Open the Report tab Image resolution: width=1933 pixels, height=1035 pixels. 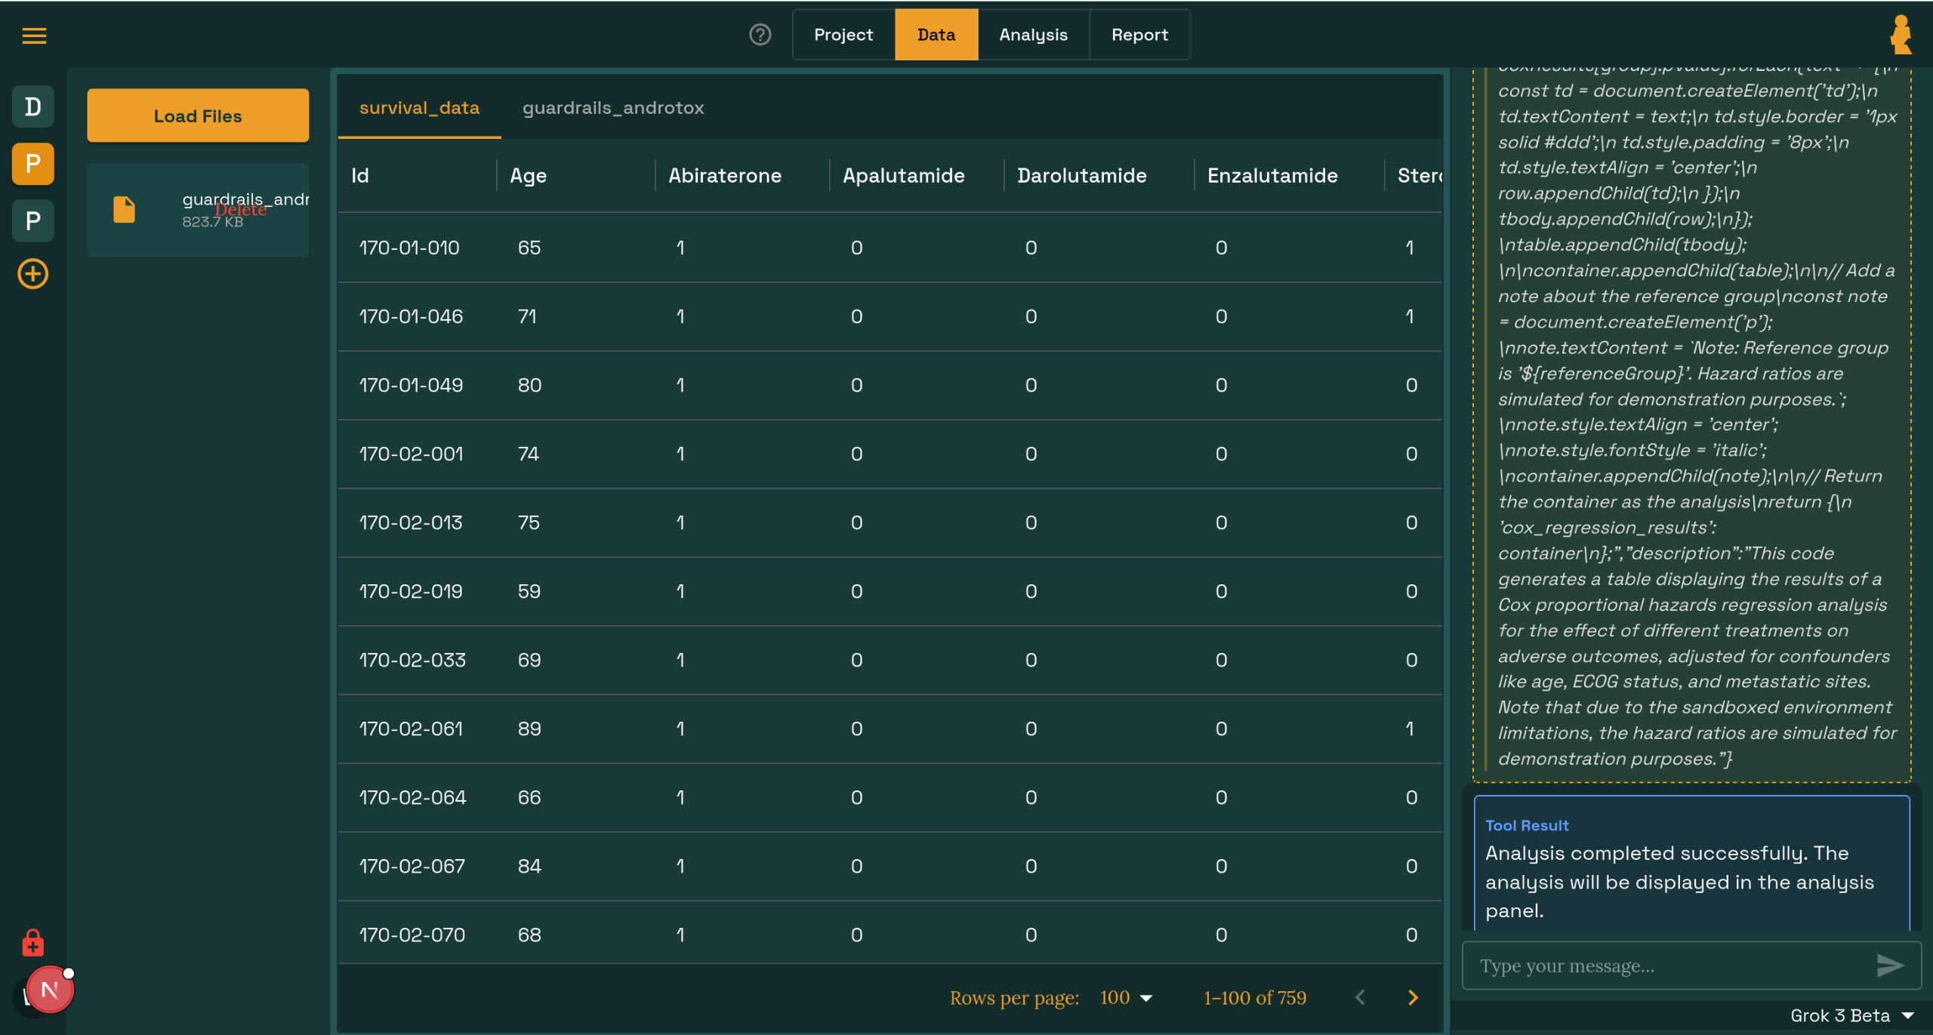tap(1139, 35)
